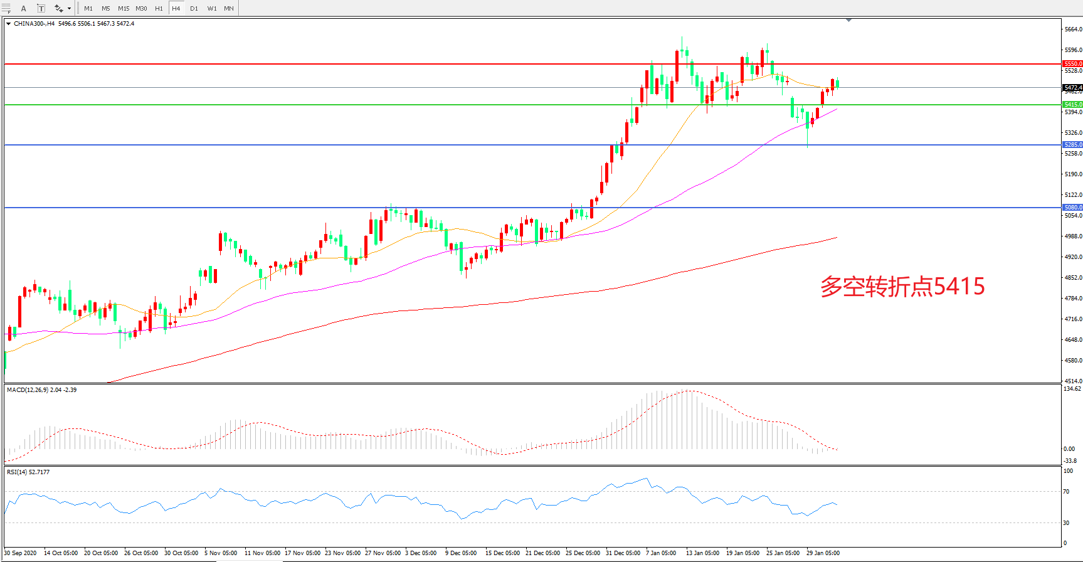This screenshot has width=1083, height=562.
Task: Change chart to D1 daily timeframe
Action: (194, 8)
